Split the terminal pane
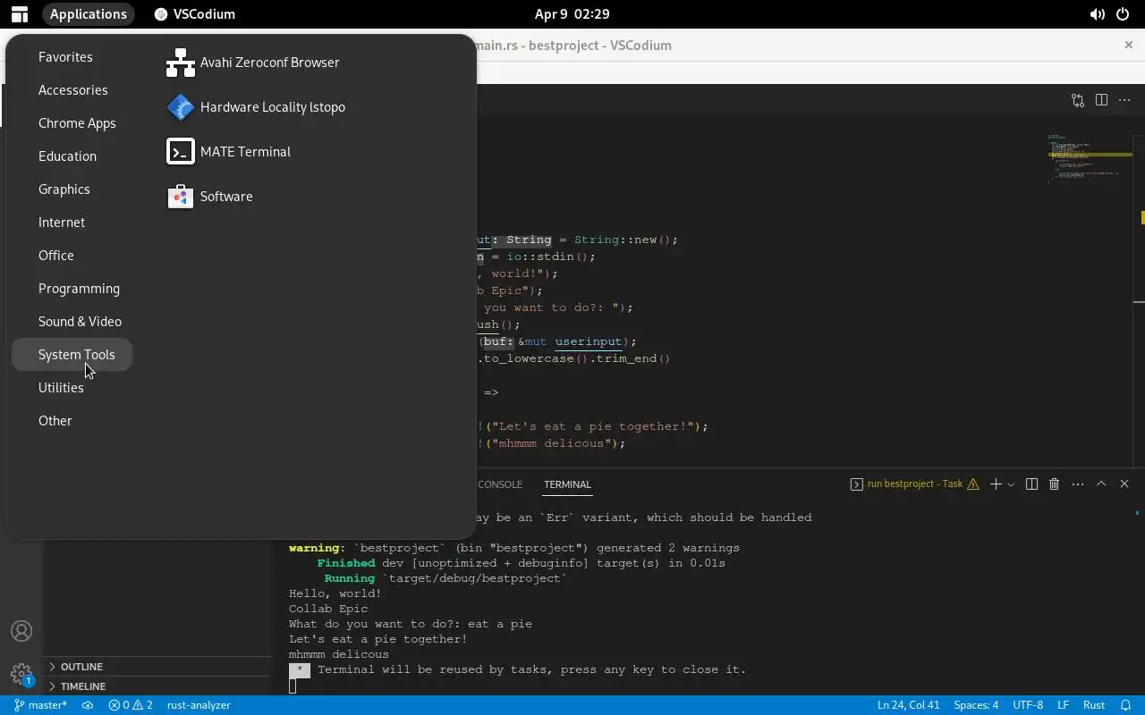This screenshot has width=1145, height=715. 1031,484
